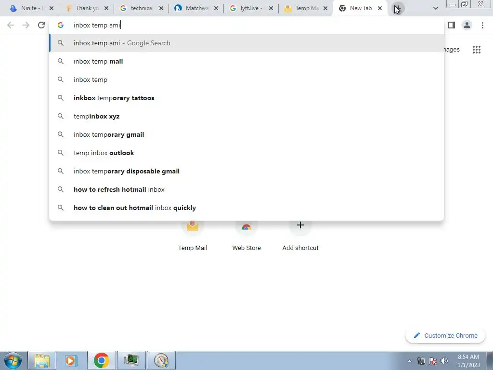Show hidden tray icons arrow

point(409,361)
